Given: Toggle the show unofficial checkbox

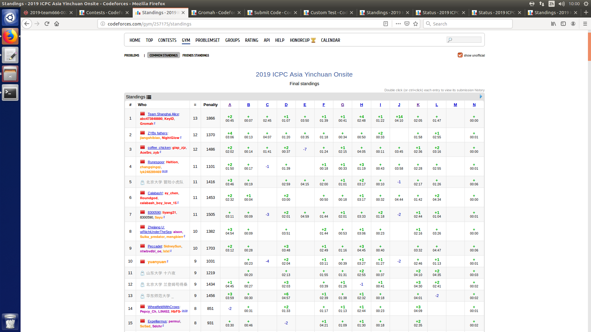Looking at the screenshot, I should pos(460,55).
